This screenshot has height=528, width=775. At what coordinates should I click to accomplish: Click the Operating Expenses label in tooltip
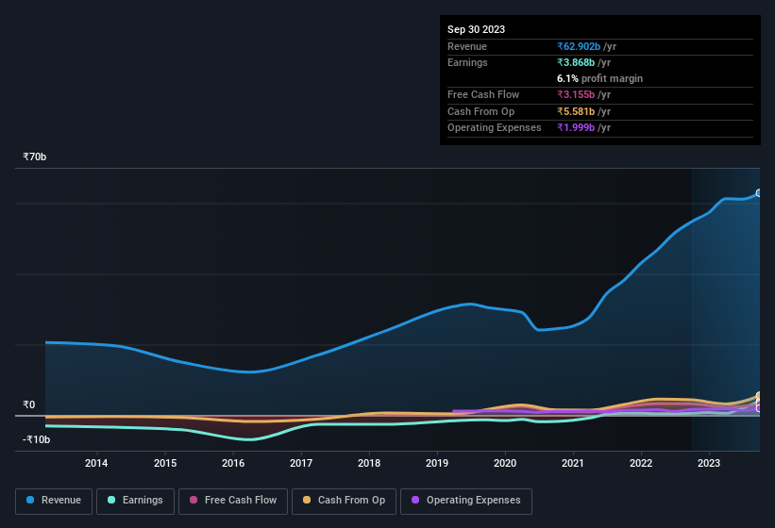pyautogui.click(x=495, y=127)
